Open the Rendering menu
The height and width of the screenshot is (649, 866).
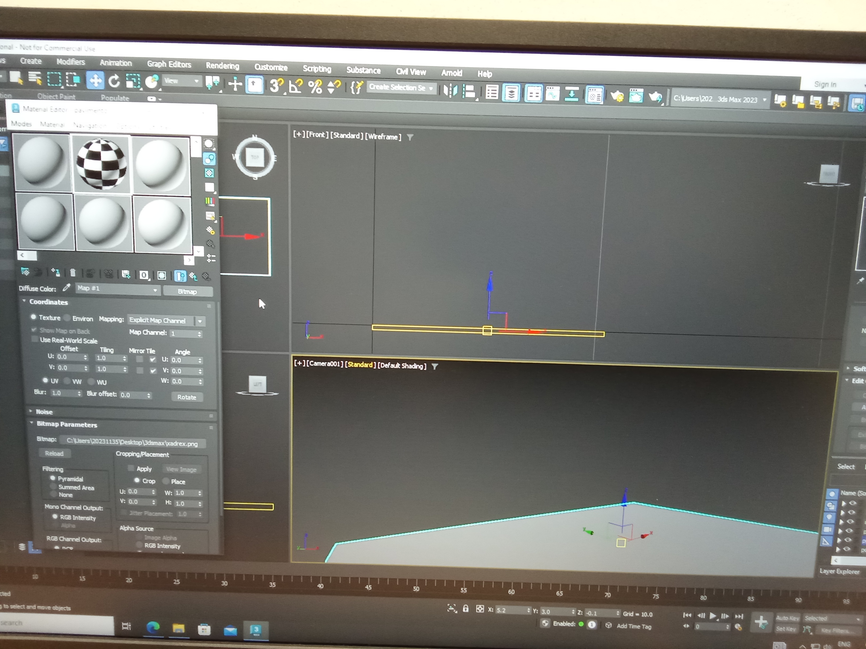click(222, 66)
